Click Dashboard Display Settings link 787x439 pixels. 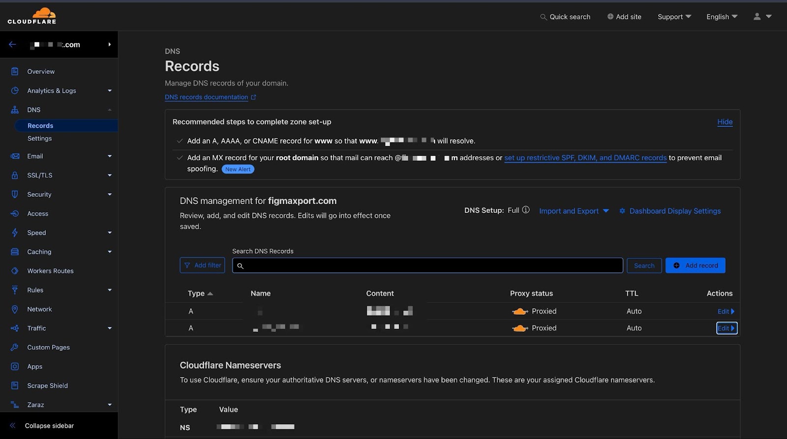675,211
